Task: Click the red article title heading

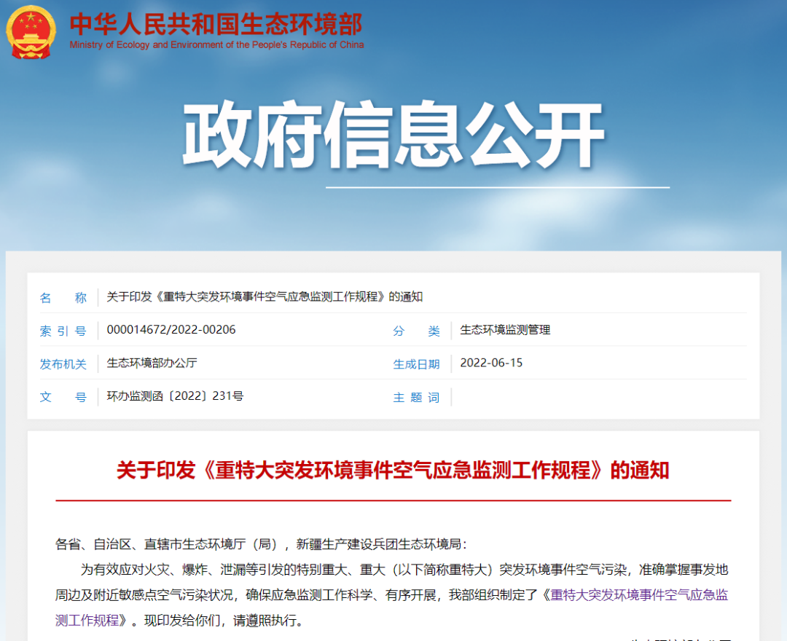Action: (x=393, y=471)
